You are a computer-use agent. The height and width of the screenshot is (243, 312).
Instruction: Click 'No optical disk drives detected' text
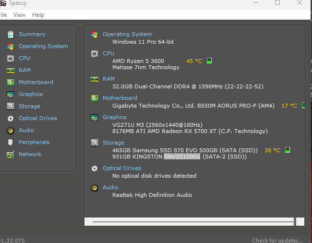click(154, 176)
